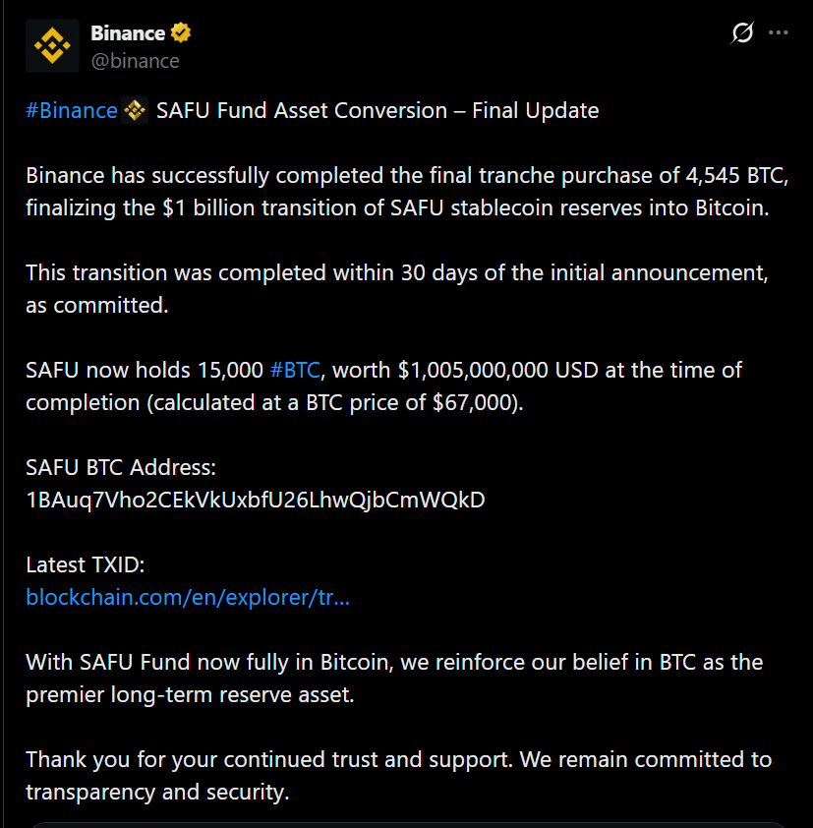Click the "Latest TXID:" label
813x828 pixels.
[86, 564]
